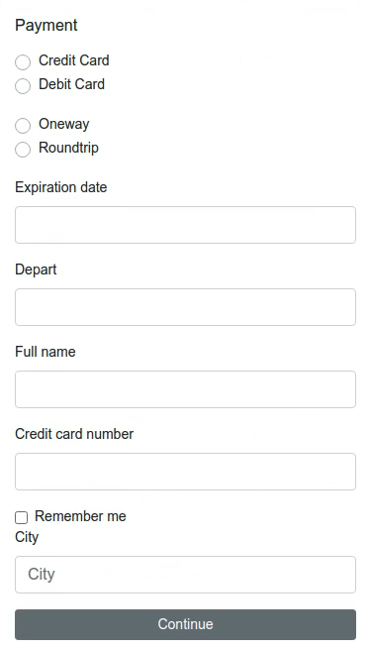
Task: Click the Expiration date label
Action: (61, 187)
